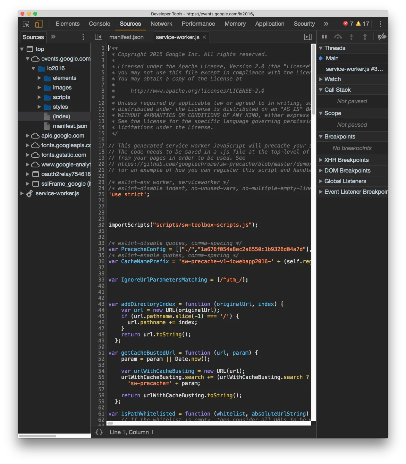Click the frame icon beside oauth2relay

[x=36, y=174]
